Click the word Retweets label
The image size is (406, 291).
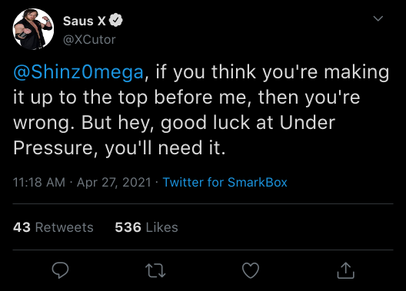click(x=65, y=227)
